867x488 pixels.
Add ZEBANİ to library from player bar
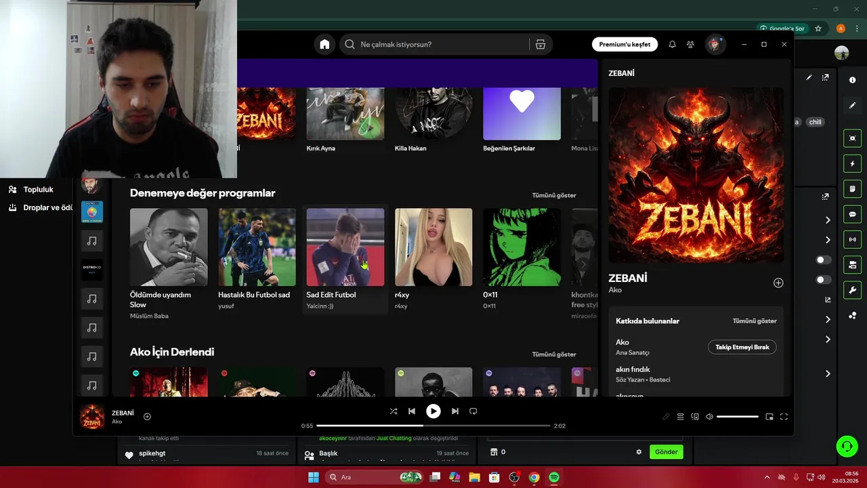[147, 416]
